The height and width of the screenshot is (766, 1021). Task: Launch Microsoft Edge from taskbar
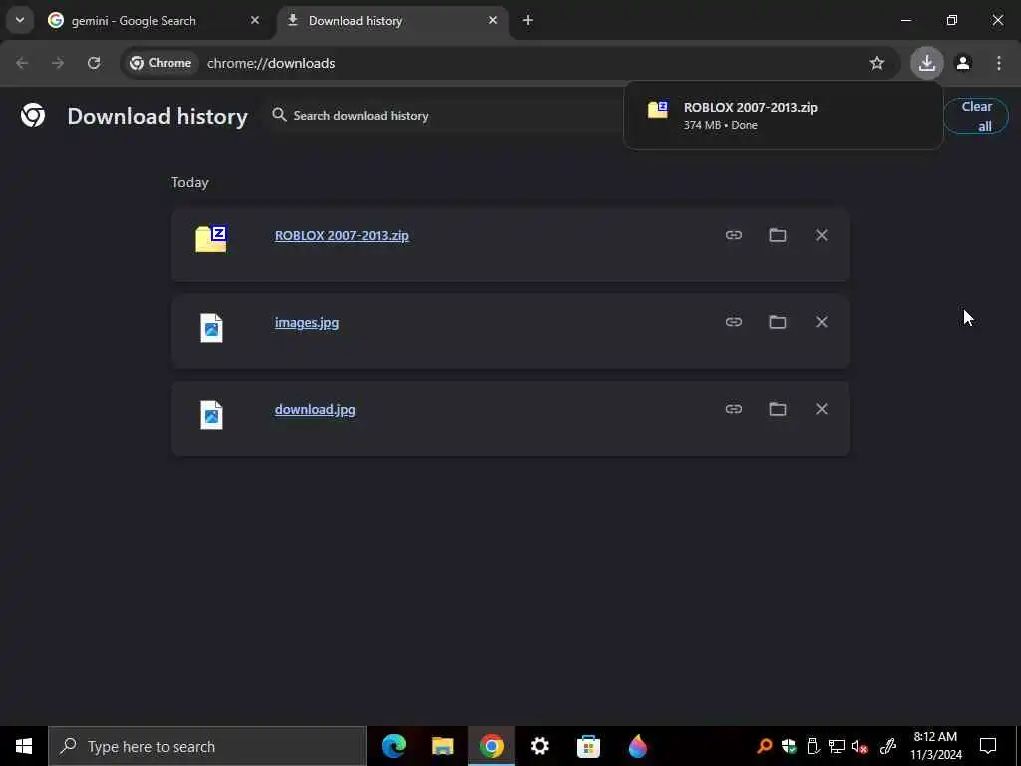click(x=393, y=746)
